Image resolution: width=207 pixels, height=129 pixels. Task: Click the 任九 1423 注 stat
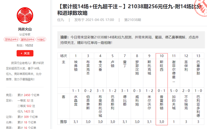click(x=26, y=111)
